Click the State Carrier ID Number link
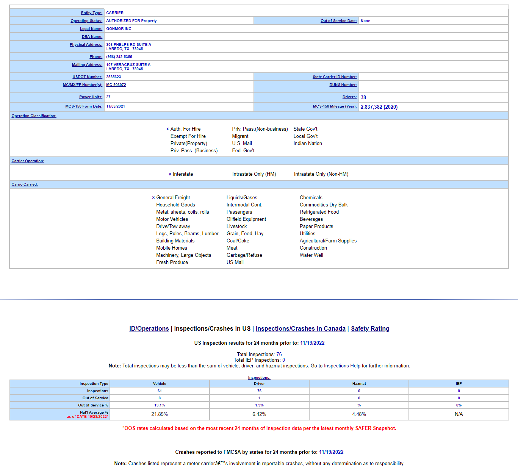 (335, 77)
